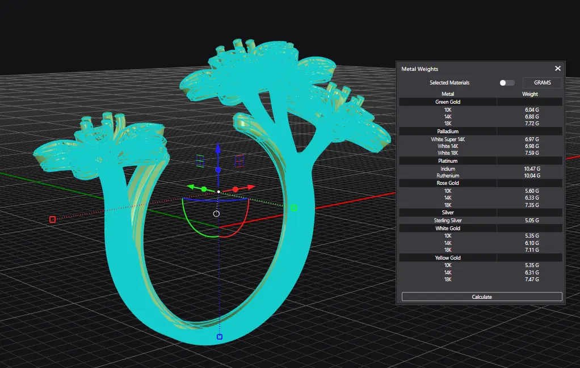Click the Metal Weights panel title

coord(419,69)
